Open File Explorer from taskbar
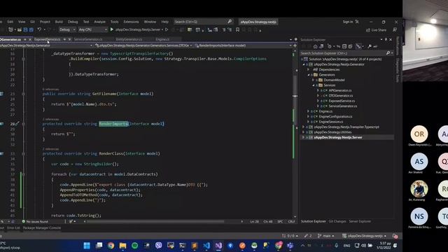This screenshot has width=448, height=252. coord(123,246)
